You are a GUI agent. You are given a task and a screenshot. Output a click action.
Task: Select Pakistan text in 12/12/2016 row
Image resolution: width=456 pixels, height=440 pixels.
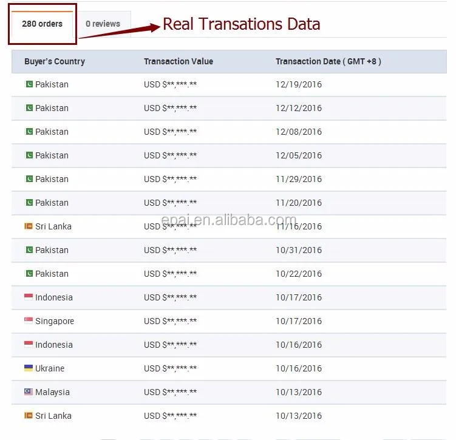52,108
